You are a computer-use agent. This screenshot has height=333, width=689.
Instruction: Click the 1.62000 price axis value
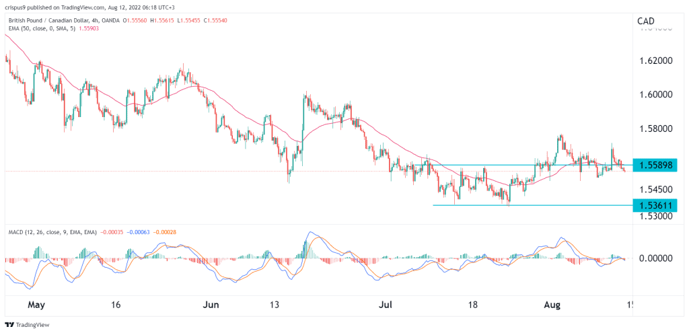coord(655,61)
